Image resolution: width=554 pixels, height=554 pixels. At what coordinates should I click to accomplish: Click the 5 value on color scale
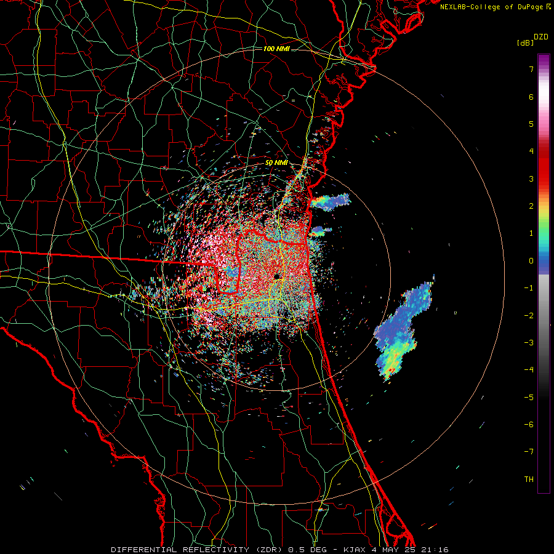coord(531,124)
